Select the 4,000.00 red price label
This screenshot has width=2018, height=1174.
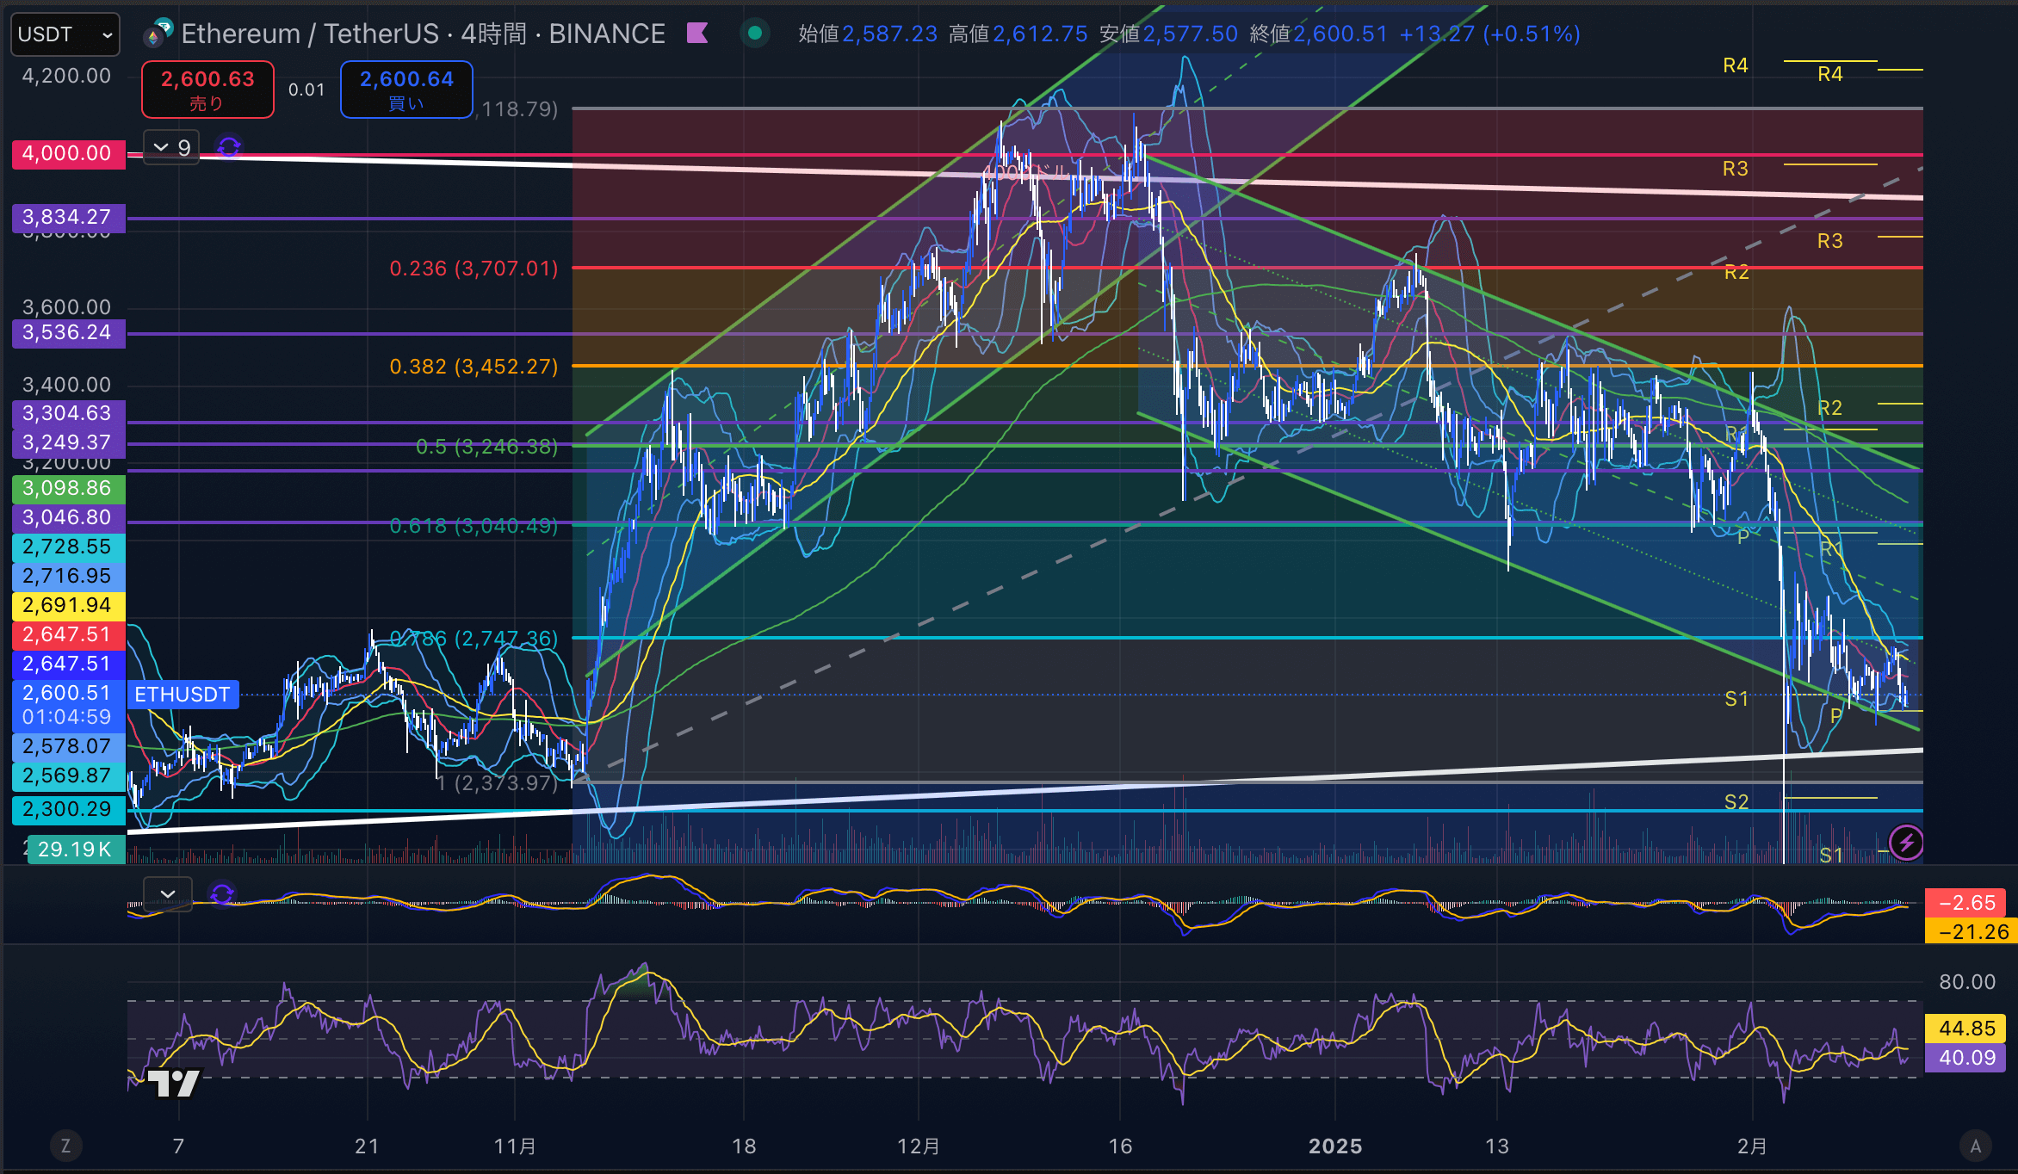tap(68, 154)
